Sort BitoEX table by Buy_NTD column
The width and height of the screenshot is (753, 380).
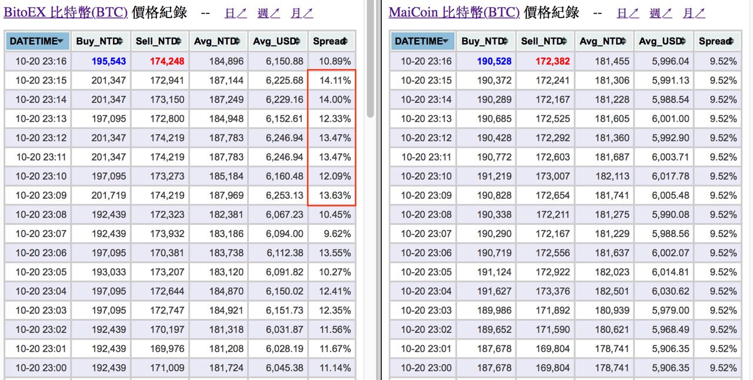tap(100, 41)
